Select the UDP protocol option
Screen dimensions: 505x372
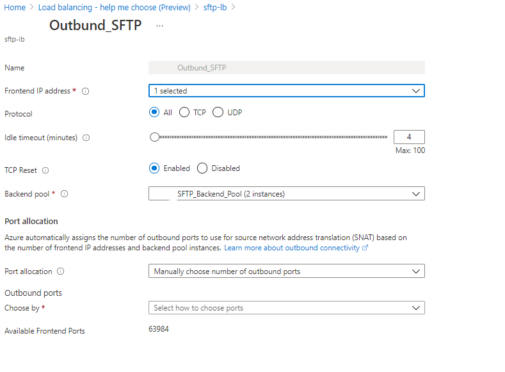tap(218, 113)
